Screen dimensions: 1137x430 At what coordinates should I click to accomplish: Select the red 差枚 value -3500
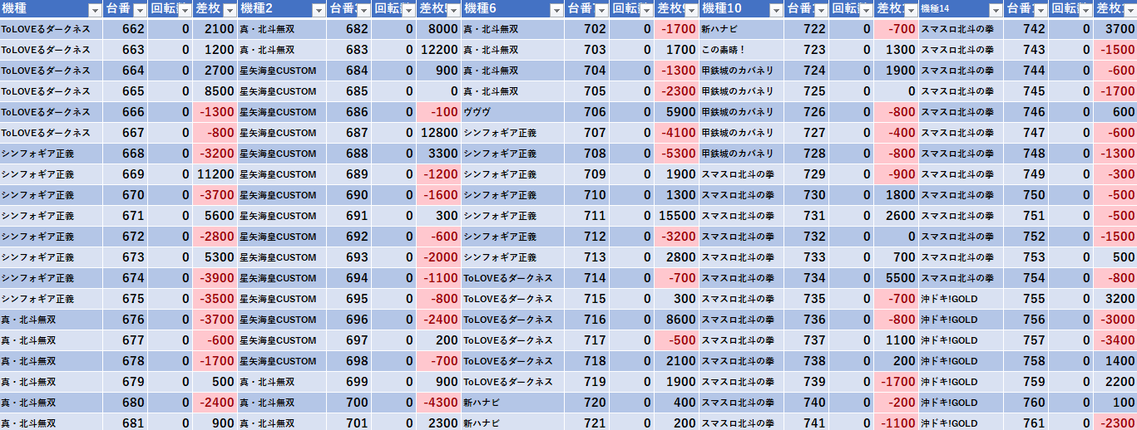(x=215, y=299)
